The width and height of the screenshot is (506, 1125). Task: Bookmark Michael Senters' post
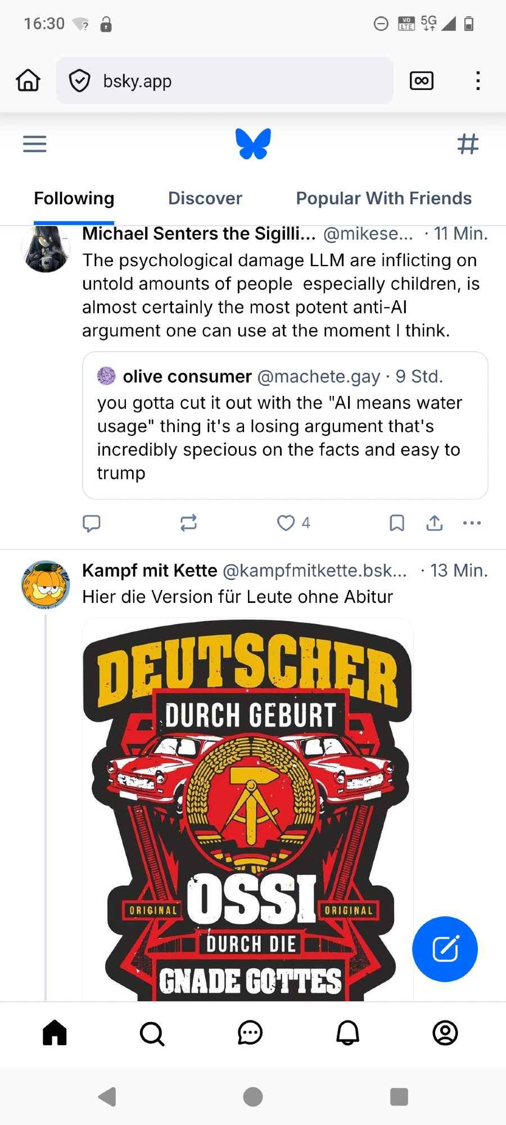point(397,523)
